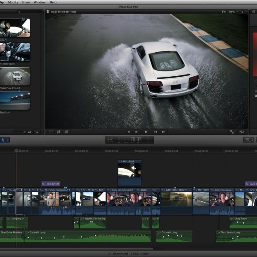Image resolution: width=257 pixels, height=257 pixels.
Task: Click the Sports Car Racing audio clip
Action: (x=92, y=222)
